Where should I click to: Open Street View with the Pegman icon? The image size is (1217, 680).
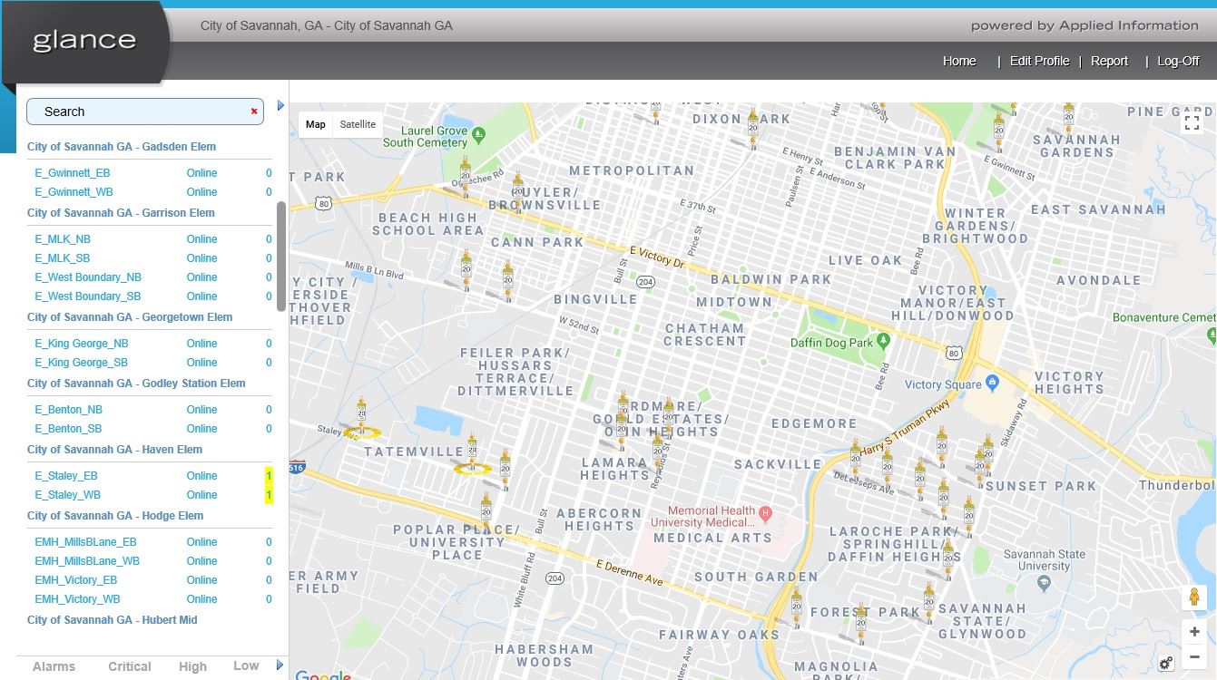[x=1193, y=597]
